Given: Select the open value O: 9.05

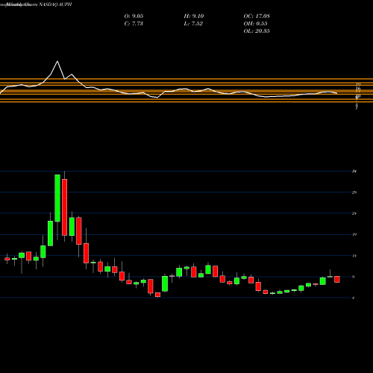Looking at the screenshot, I should (x=134, y=16).
